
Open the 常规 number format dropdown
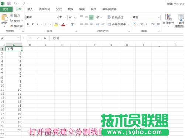point(159,17)
